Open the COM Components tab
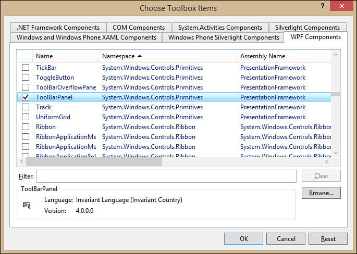Viewport: 357px width, 254px height. click(139, 28)
